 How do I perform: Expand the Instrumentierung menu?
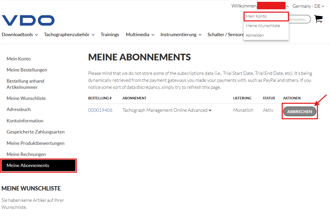click(181, 35)
